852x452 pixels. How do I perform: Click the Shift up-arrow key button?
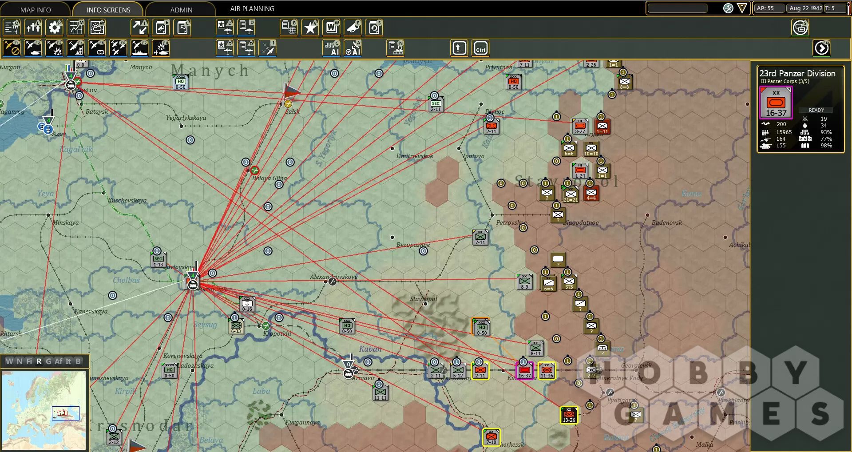click(460, 48)
